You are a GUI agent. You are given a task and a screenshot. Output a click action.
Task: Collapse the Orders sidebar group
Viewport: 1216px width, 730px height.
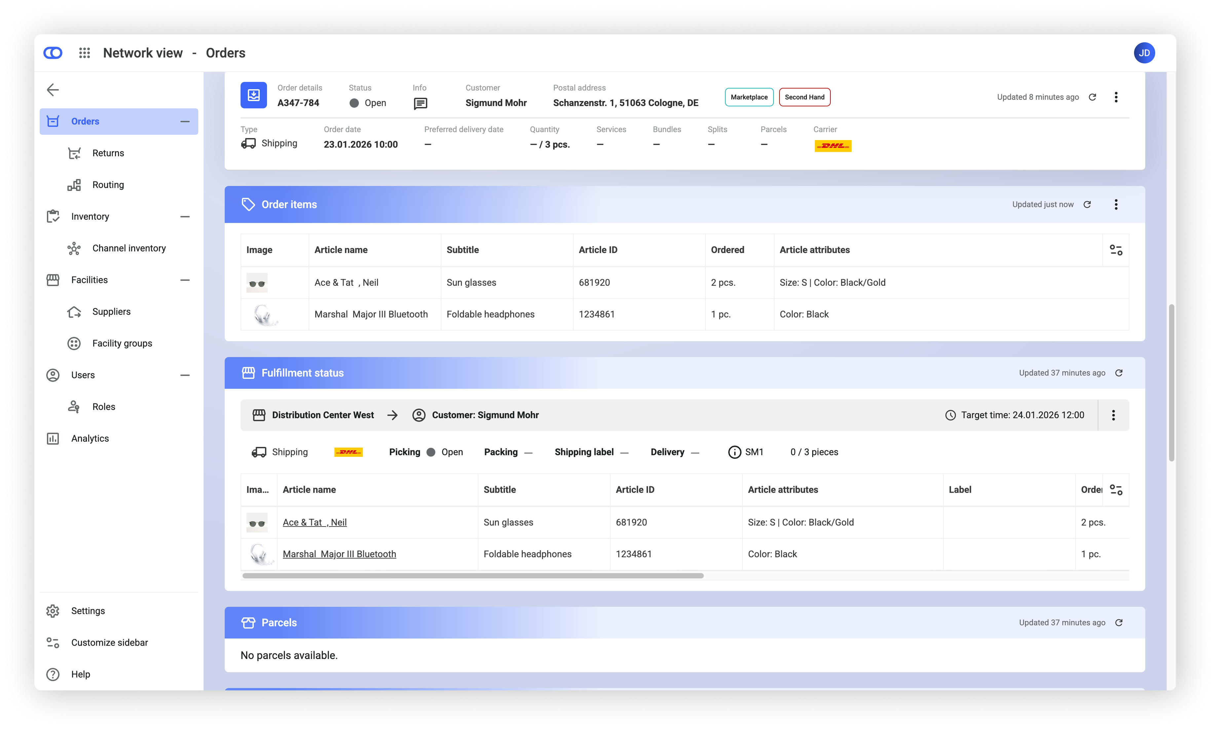[x=185, y=122]
